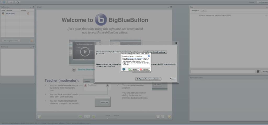Screen dimensions: 268x125
Task: Click the moderator role icon beside alicja
Action: [x=3, y=14]
